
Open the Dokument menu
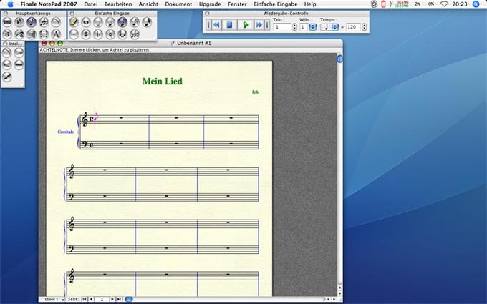(178, 4)
